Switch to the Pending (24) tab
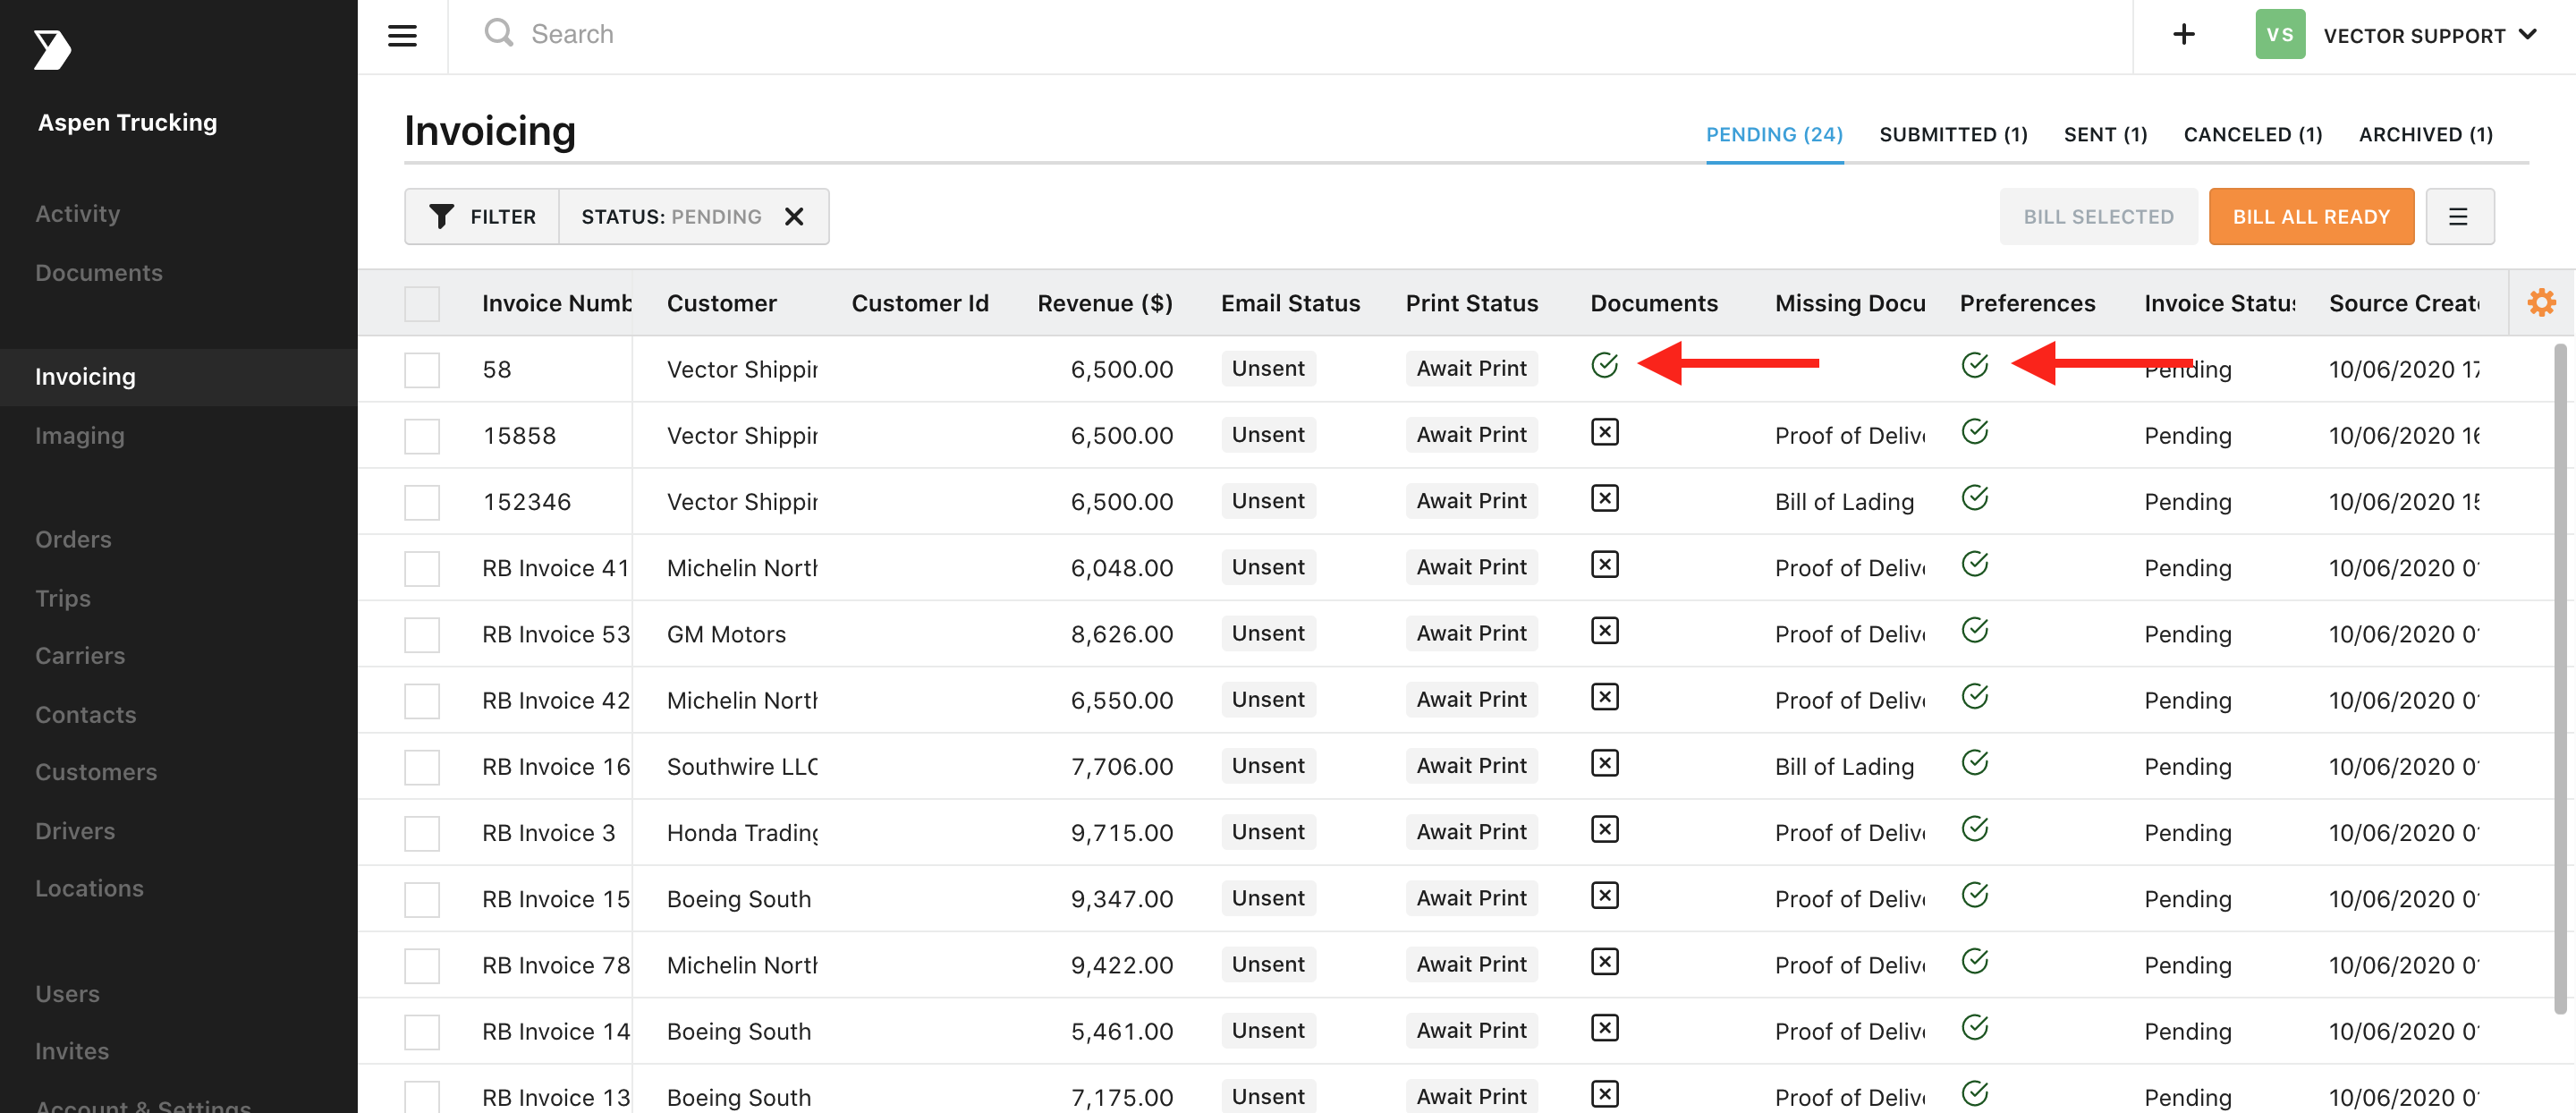 pos(1774,134)
